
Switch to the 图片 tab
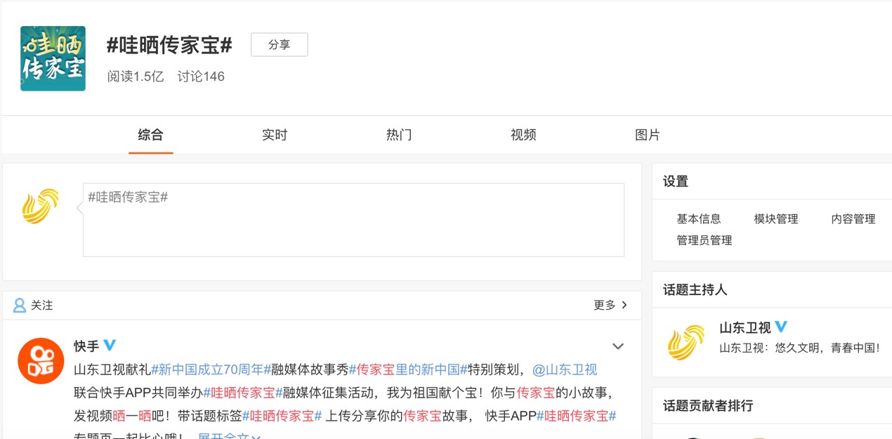tap(648, 135)
